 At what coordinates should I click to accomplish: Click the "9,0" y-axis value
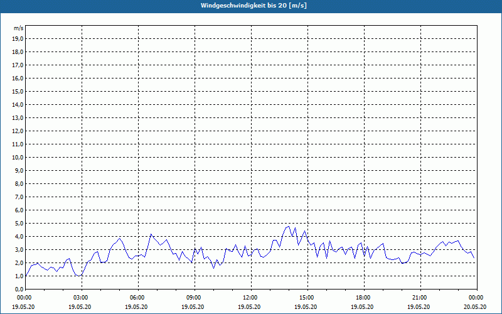coord(19,170)
